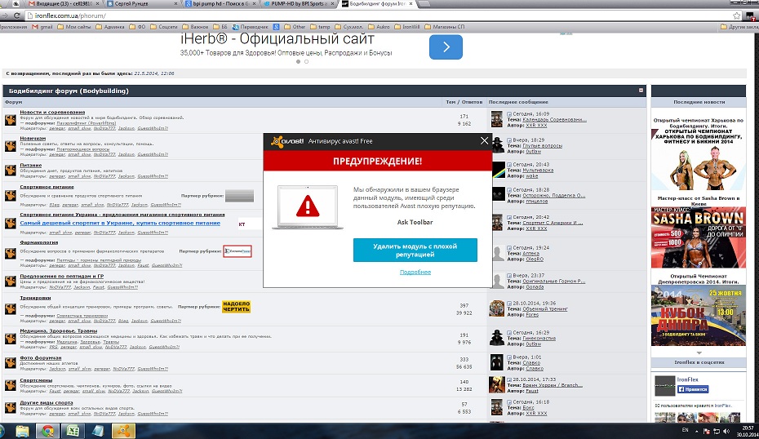Click the address bar URL field
The image size is (759, 439).
point(245,16)
